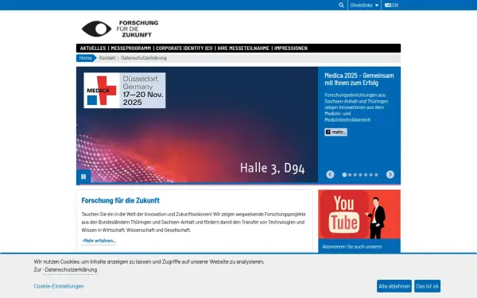Switch language to EN
477x298 pixels.
pos(391,6)
